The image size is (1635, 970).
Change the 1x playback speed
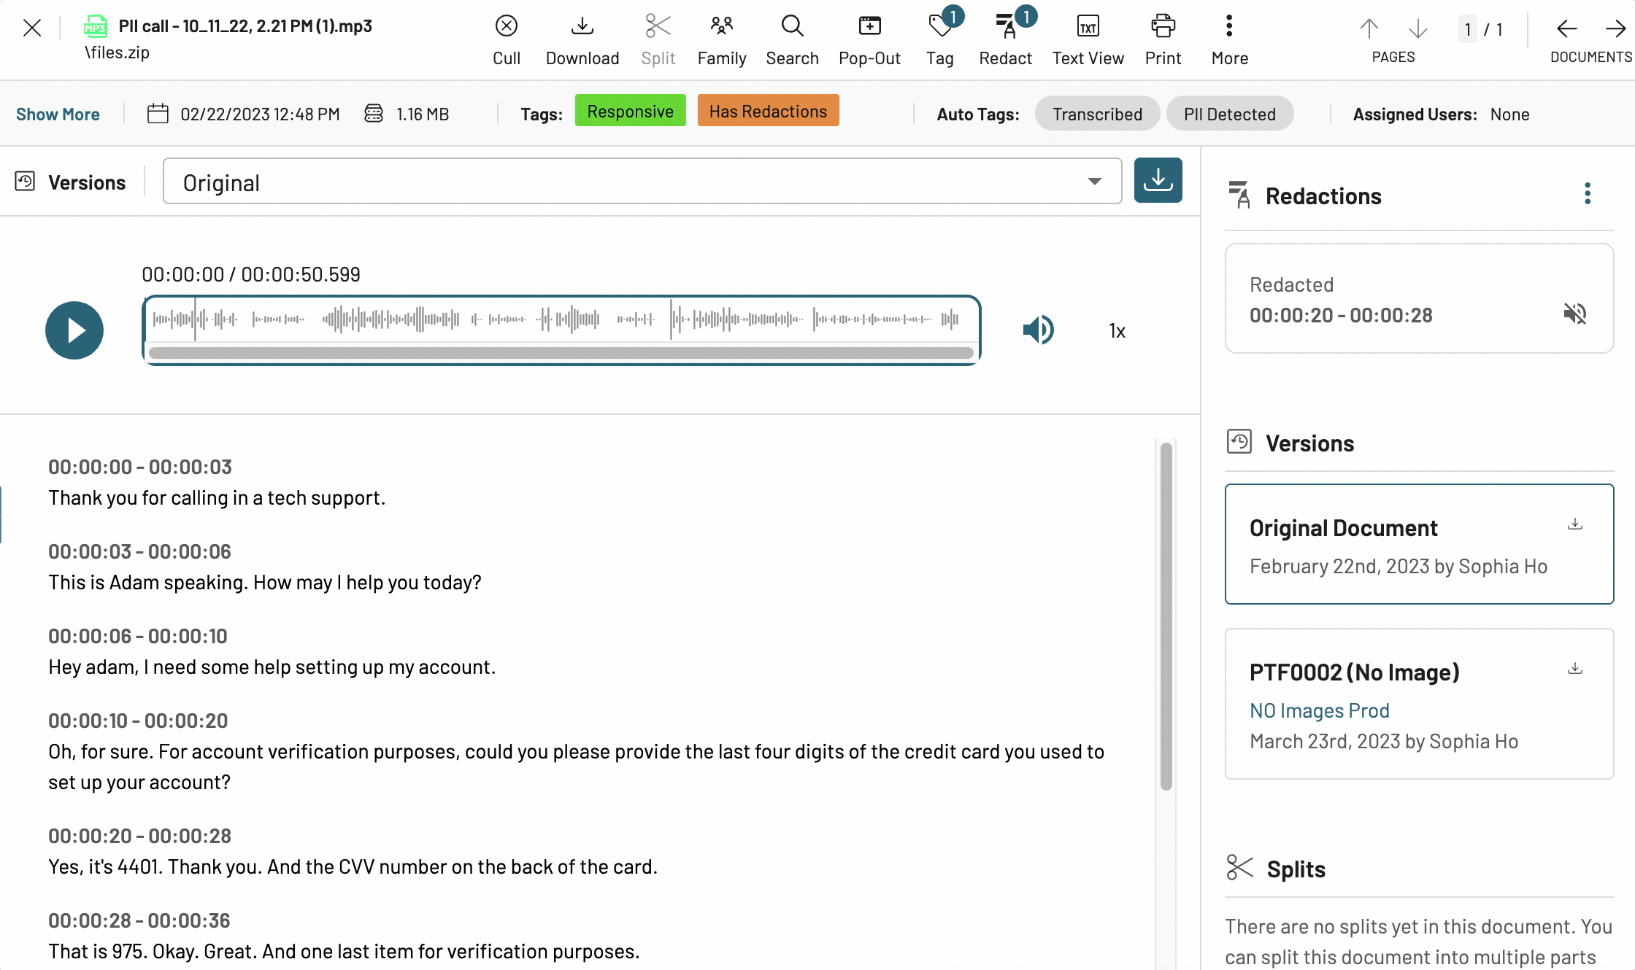click(x=1117, y=331)
